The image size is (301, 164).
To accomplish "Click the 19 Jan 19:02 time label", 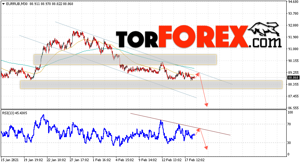I will [34, 160].
